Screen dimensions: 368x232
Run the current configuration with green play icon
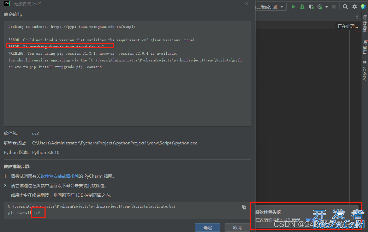tap(293, 7)
